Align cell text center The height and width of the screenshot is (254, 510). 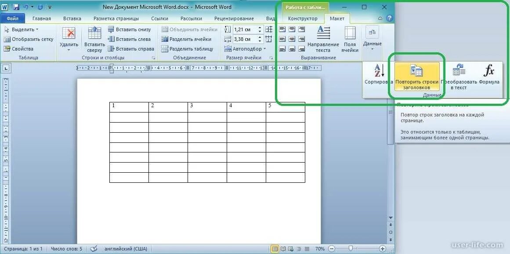coord(292,39)
